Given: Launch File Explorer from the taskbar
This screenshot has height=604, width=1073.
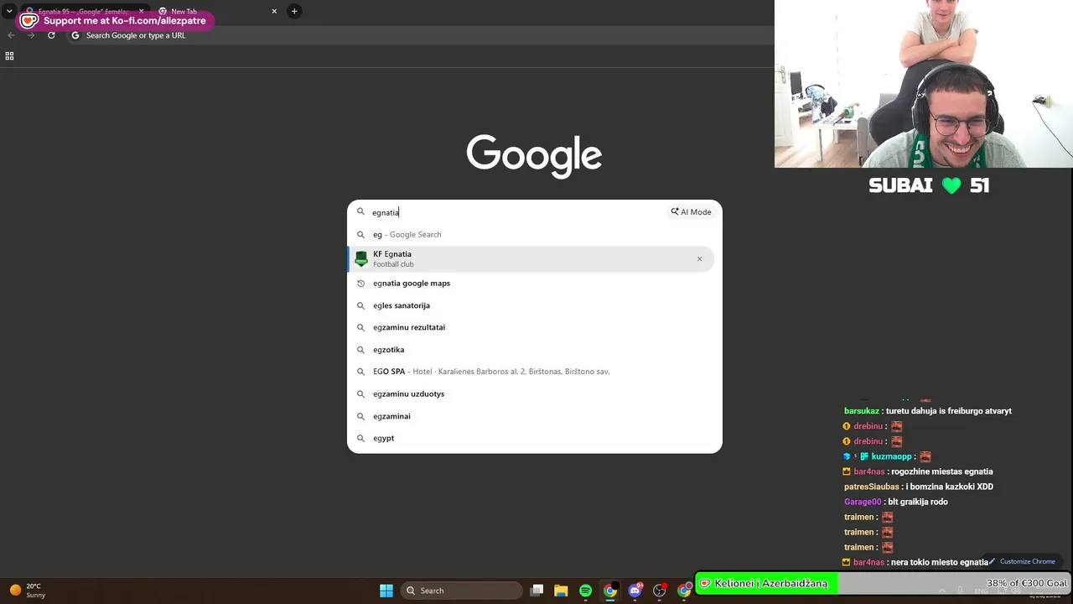Looking at the screenshot, I should pos(561,591).
